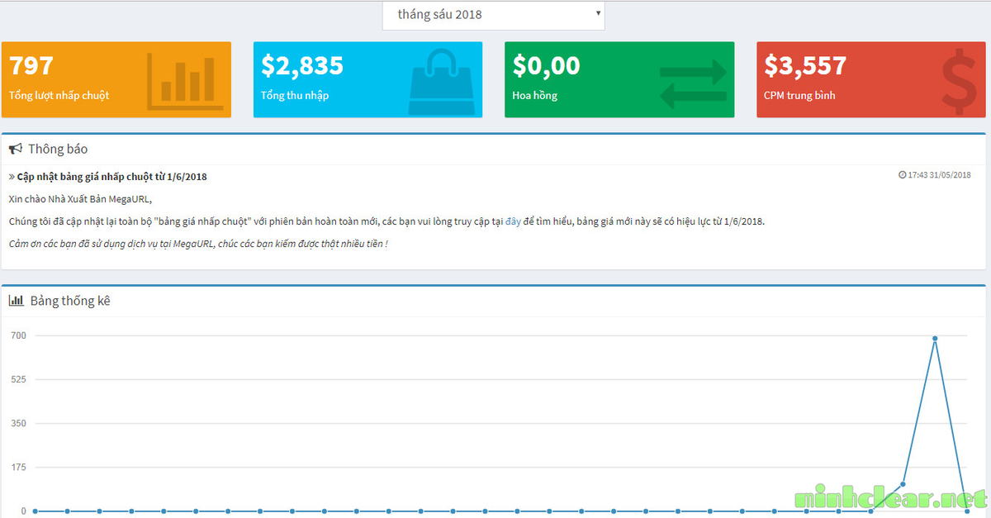Click the peak data point on the chart
Screen dimensions: 991x518
[x=935, y=339]
